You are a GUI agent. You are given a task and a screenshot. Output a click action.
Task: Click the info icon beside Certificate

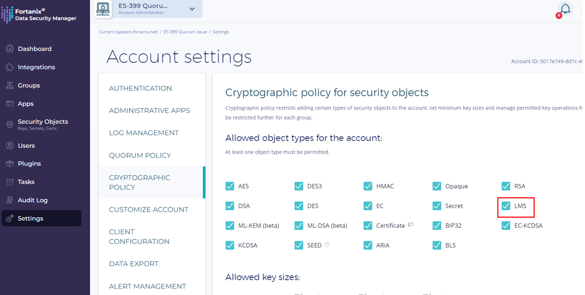pos(411,225)
